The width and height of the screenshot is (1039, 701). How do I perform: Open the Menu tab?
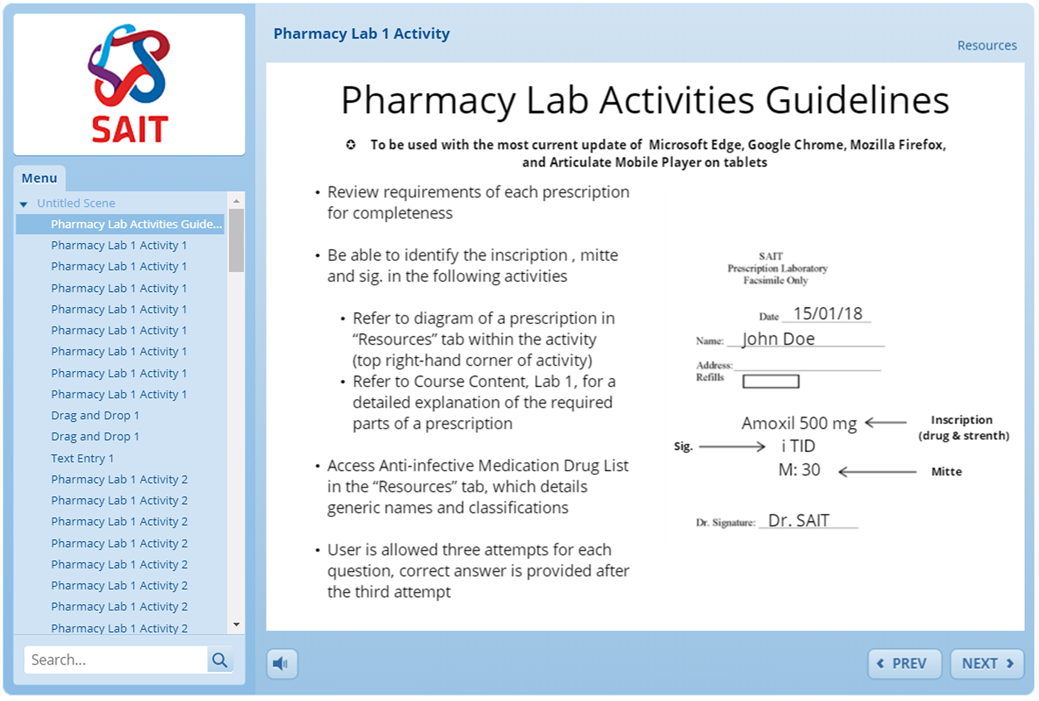pyautogui.click(x=39, y=178)
